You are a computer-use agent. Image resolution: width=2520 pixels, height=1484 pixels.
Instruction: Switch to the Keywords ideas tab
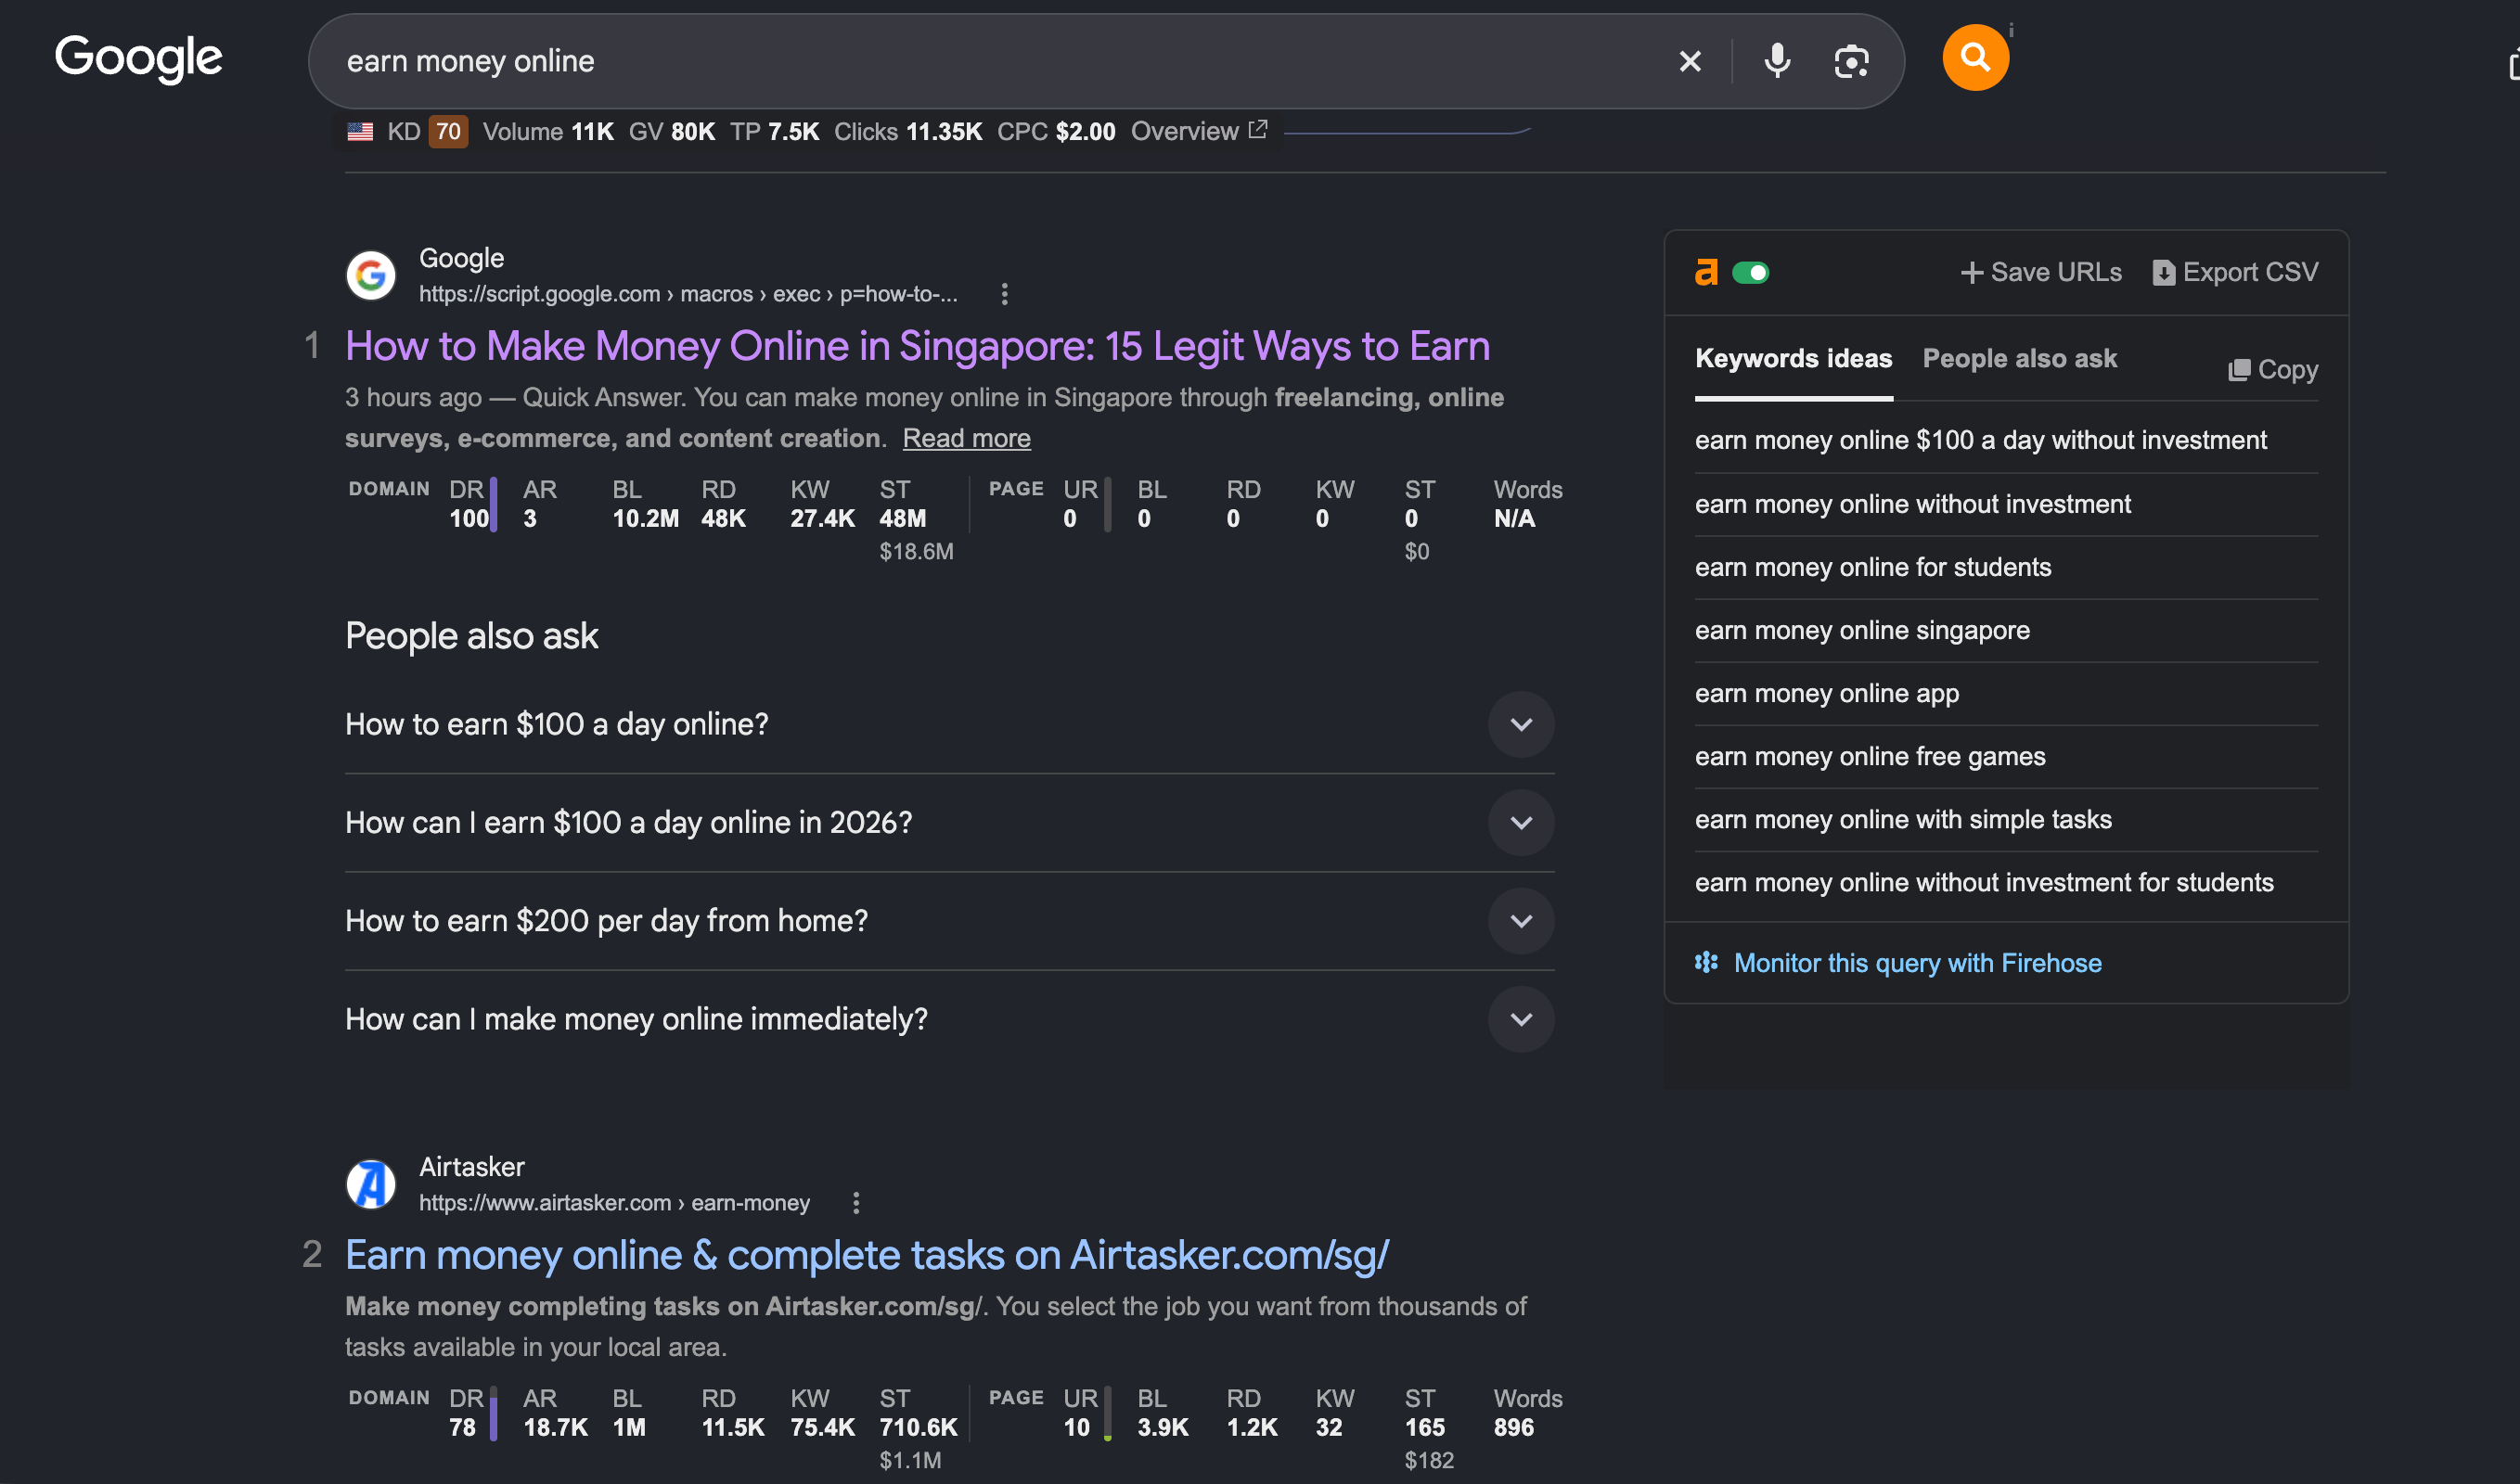(1793, 358)
